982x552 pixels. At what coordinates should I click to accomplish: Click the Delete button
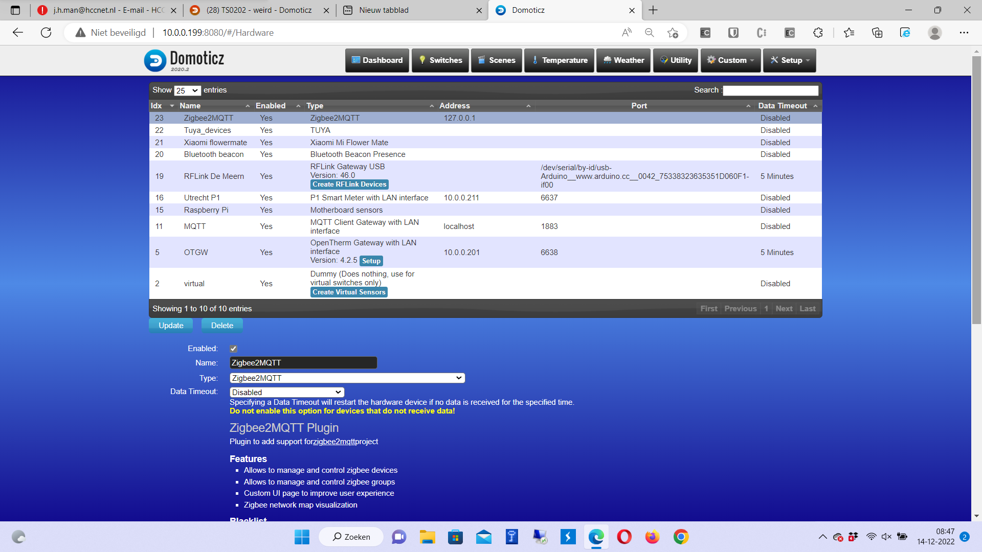[x=222, y=326]
